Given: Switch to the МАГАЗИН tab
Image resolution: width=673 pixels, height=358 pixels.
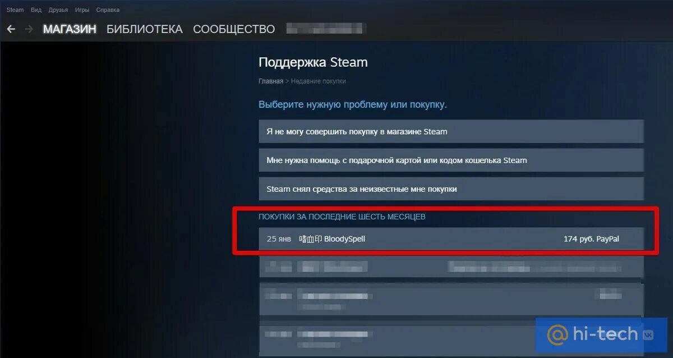Looking at the screenshot, I should coord(70,29).
